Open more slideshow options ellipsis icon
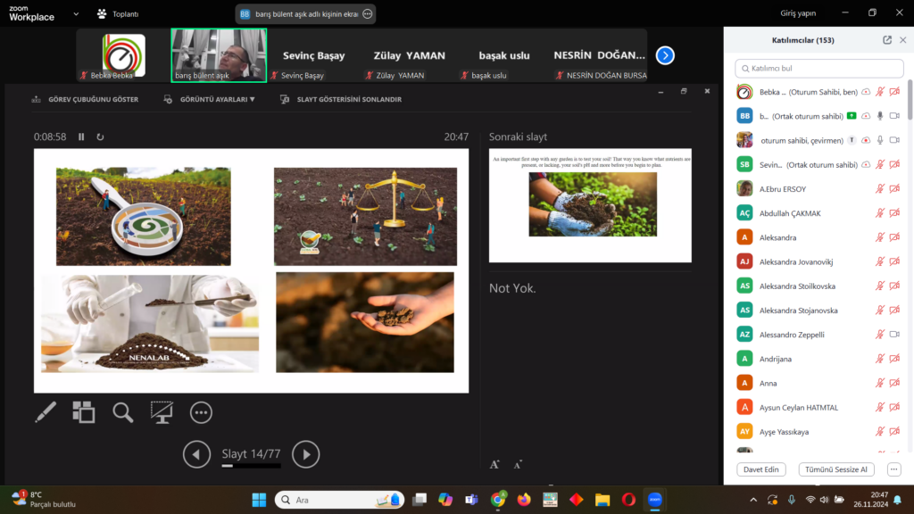Screen dimensions: 914x514 [x=201, y=412]
